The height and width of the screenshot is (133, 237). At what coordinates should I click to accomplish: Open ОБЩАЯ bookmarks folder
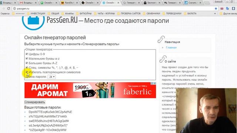click(53, 13)
